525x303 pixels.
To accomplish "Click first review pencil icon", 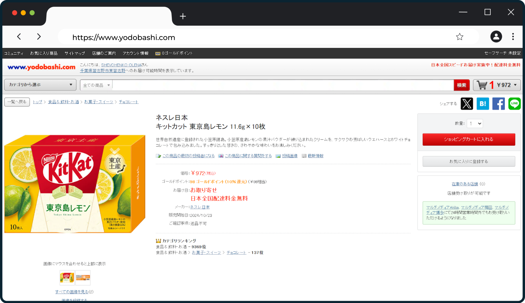I will point(158,156).
